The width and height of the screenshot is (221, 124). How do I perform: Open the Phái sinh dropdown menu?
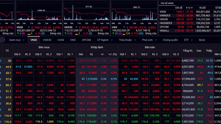coord(149,40)
